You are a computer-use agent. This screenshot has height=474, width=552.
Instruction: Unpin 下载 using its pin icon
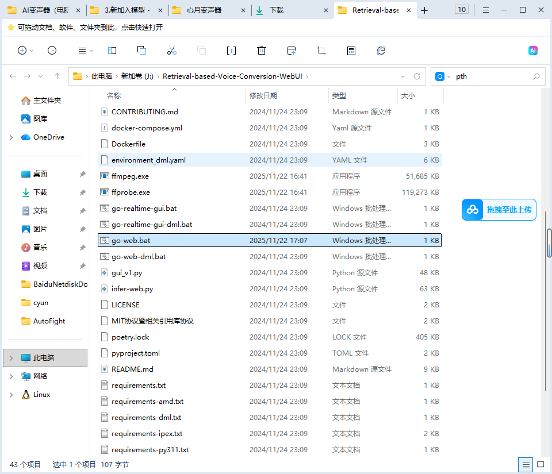[x=82, y=192]
